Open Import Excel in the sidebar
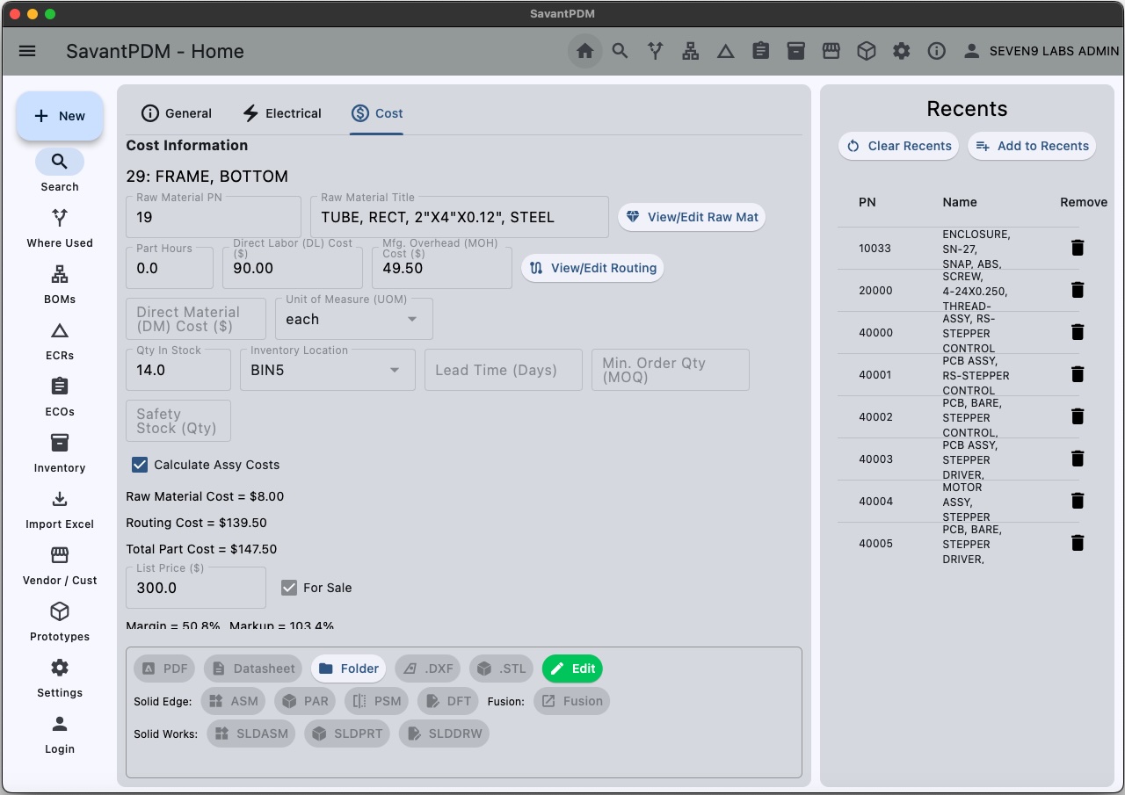 click(x=60, y=510)
